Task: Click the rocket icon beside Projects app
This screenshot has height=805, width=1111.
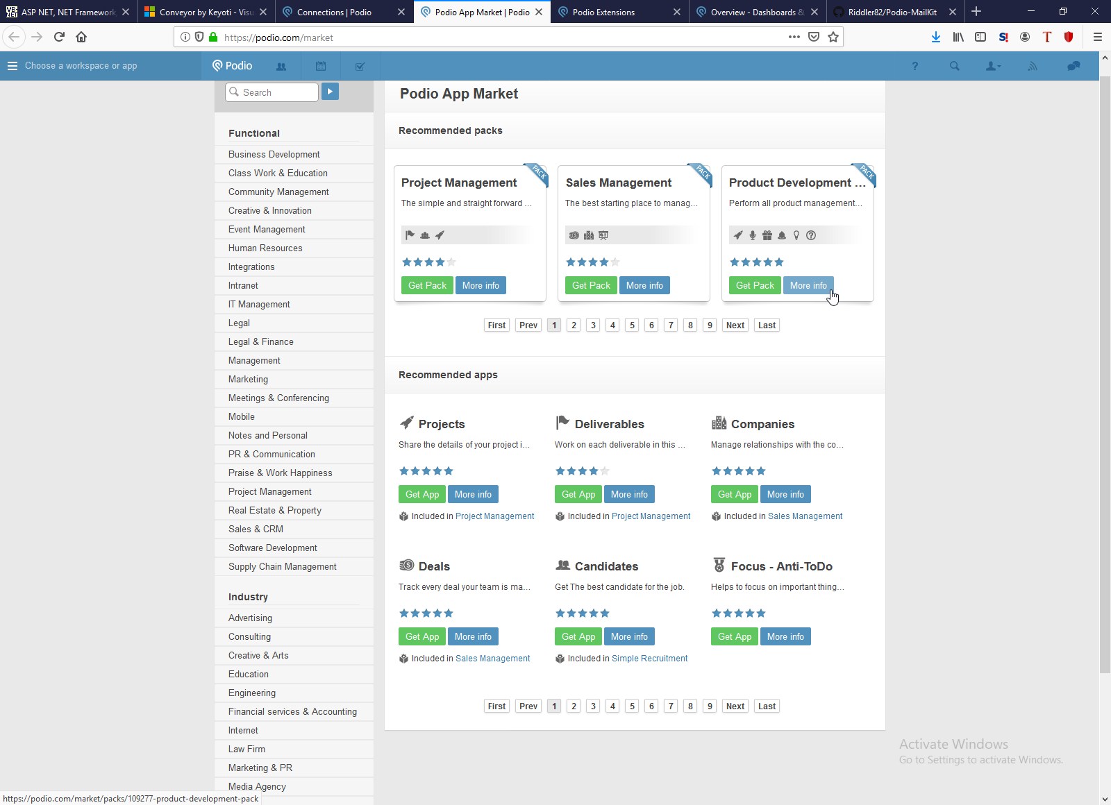Action: (407, 423)
